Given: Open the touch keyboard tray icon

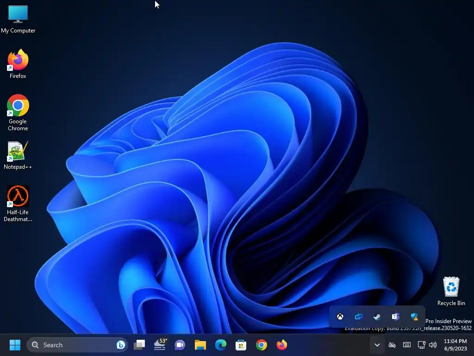Looking at the screenshot, I should pyautogui.click(x=407, y=345).
